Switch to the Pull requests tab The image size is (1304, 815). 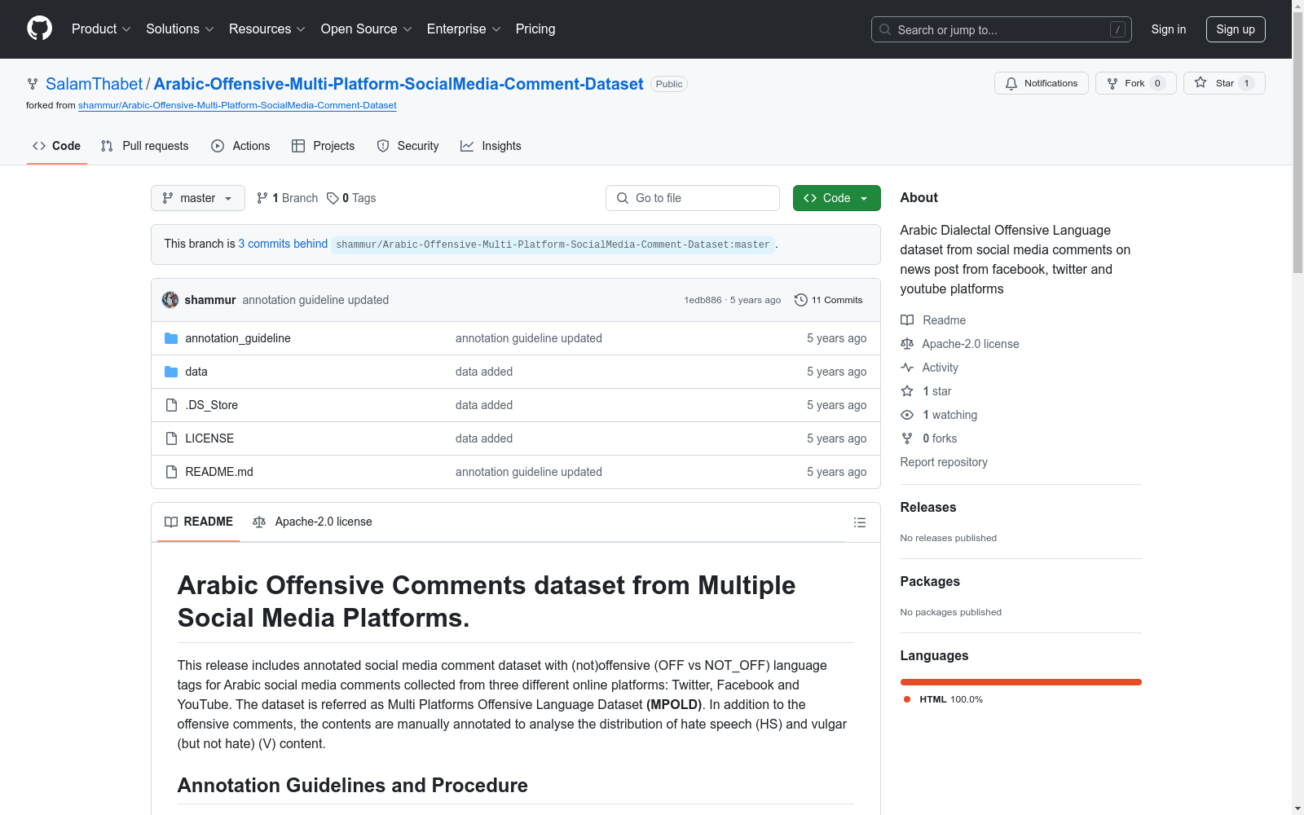(144, 146)
